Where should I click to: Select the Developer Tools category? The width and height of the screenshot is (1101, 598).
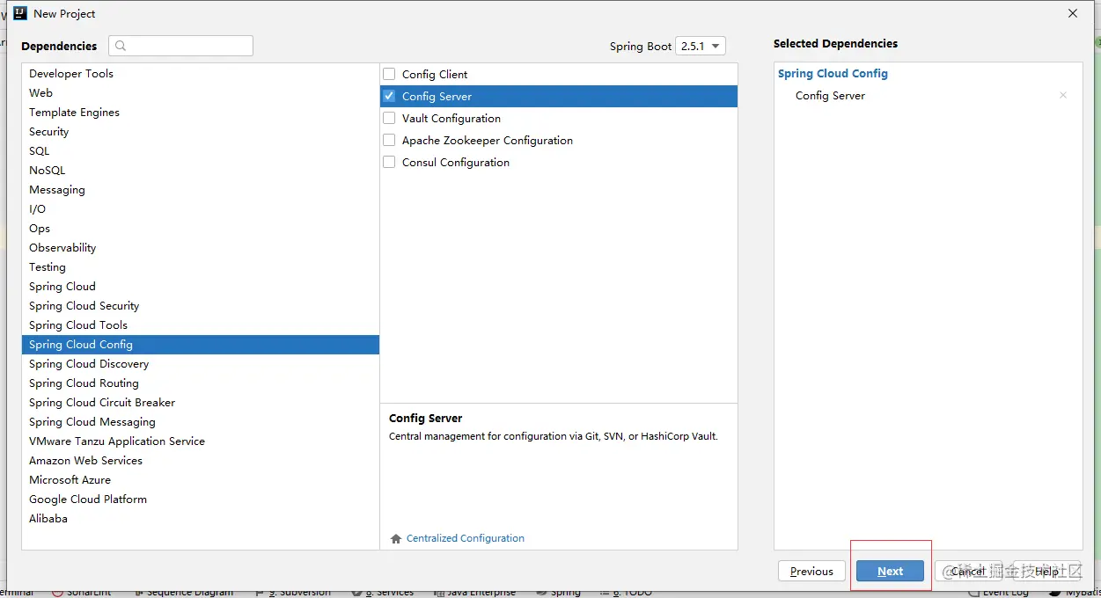201,74
